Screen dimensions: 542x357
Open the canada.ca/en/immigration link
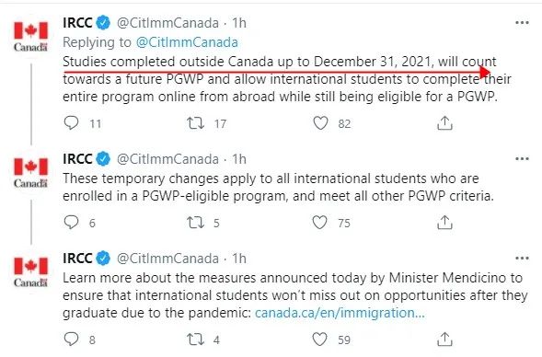pyautogui.click(x=340, y=313)
